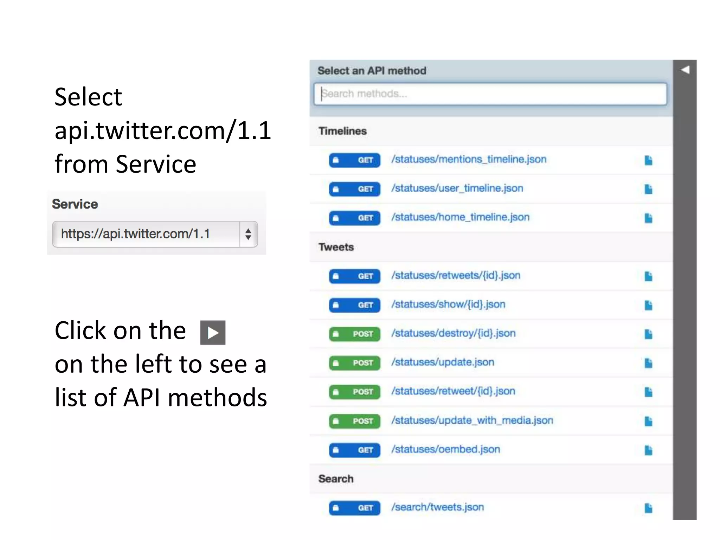Screen dimensions: 720x540
Task: Click POST badge for statuses/retweet/{id}.json
Action: (x=354, y=392)
